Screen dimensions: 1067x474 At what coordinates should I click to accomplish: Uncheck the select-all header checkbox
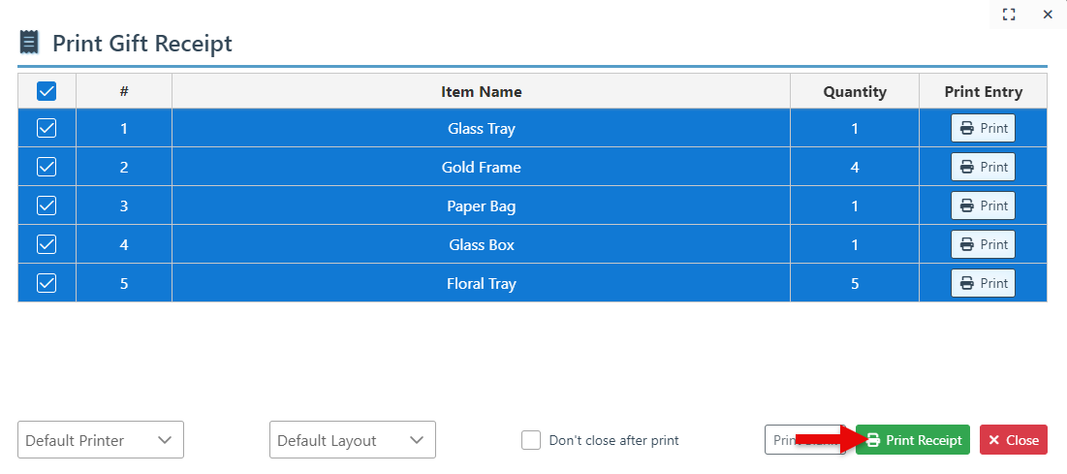tap(47, 91)
